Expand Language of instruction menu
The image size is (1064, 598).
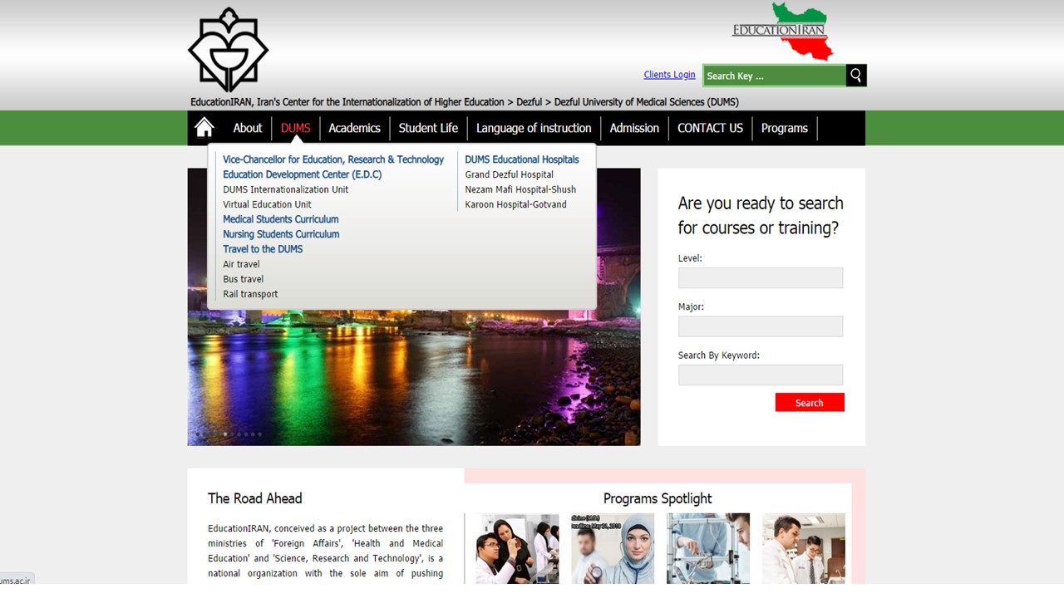pyautogui.click(x=534, y=128)
